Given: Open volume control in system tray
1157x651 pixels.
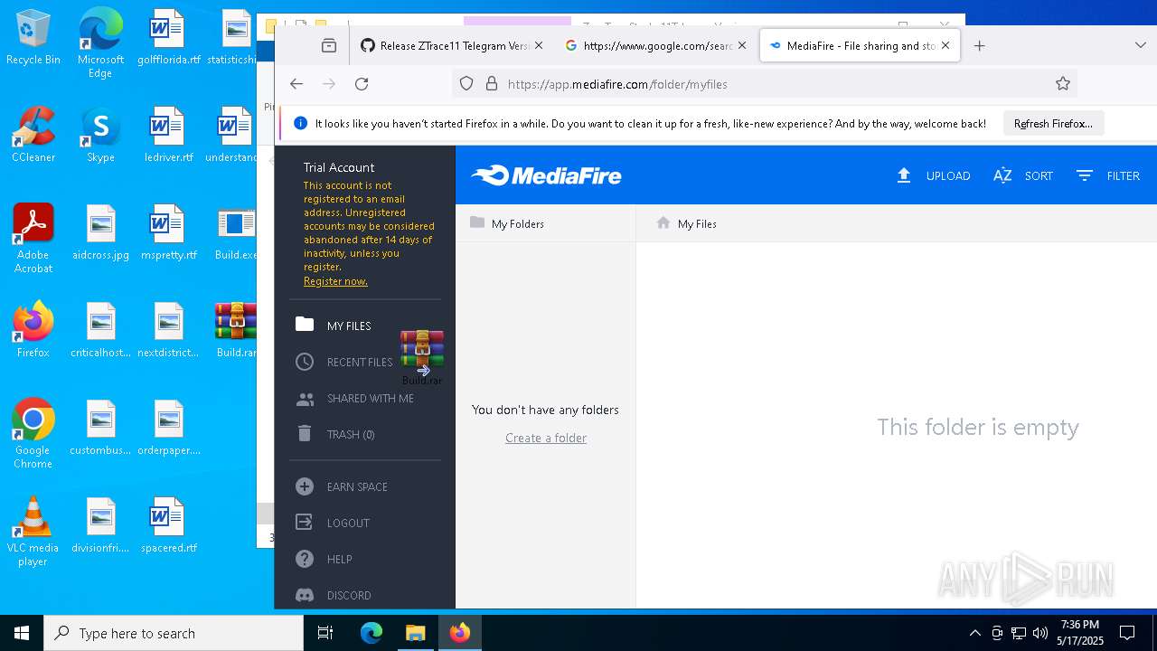Looking at the screenshot, I should [x=1040, y=633].
